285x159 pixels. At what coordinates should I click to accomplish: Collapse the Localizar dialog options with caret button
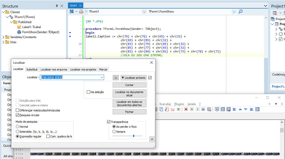tap(152, 139)
